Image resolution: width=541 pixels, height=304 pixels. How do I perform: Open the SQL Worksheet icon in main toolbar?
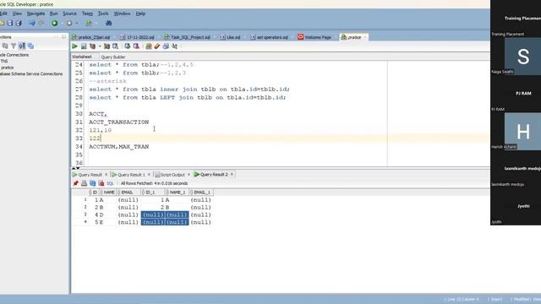tap(89, 23)
